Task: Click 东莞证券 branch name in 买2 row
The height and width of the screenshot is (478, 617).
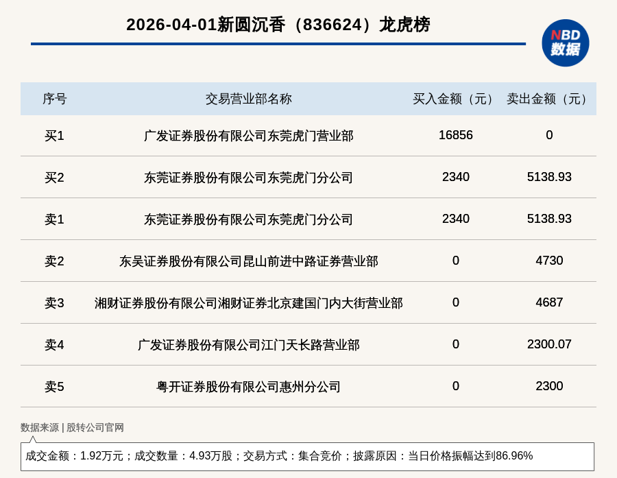Action: [248, 178]
